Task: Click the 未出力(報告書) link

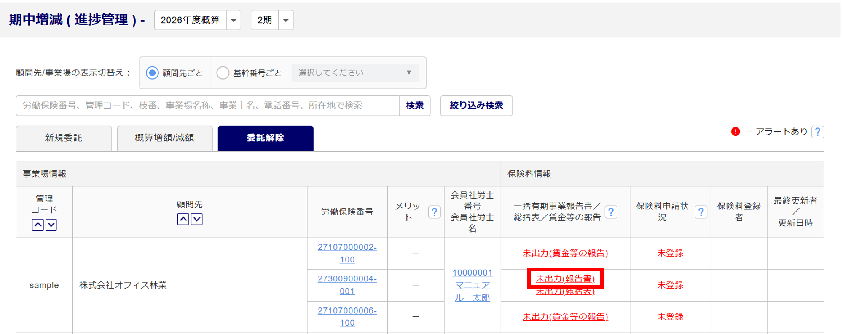Action: 565,278
